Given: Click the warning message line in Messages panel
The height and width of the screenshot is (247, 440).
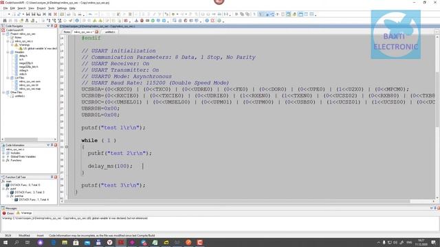Looking at the screenshot, I should pyautogui.click(x=75, y=218).
